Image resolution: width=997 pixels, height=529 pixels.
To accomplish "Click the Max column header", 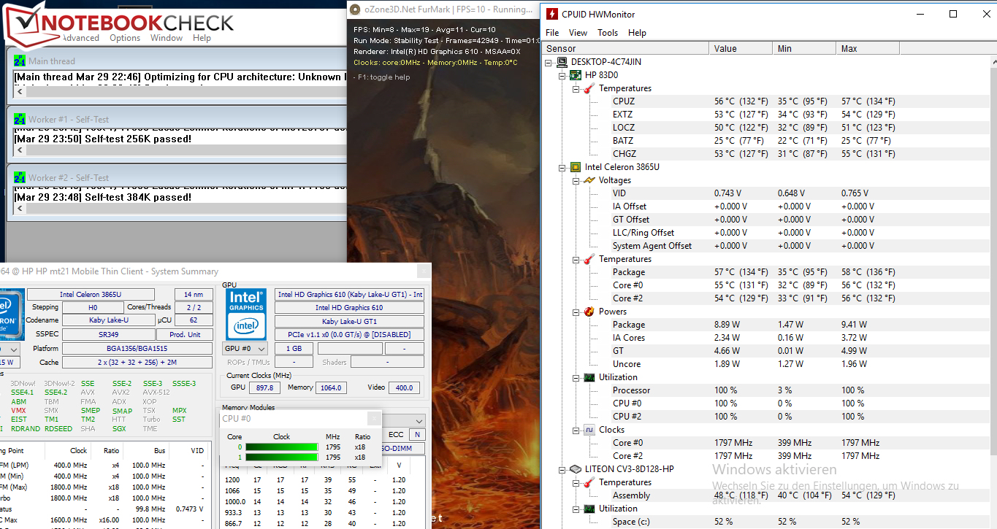I will [x=867, y=48].
